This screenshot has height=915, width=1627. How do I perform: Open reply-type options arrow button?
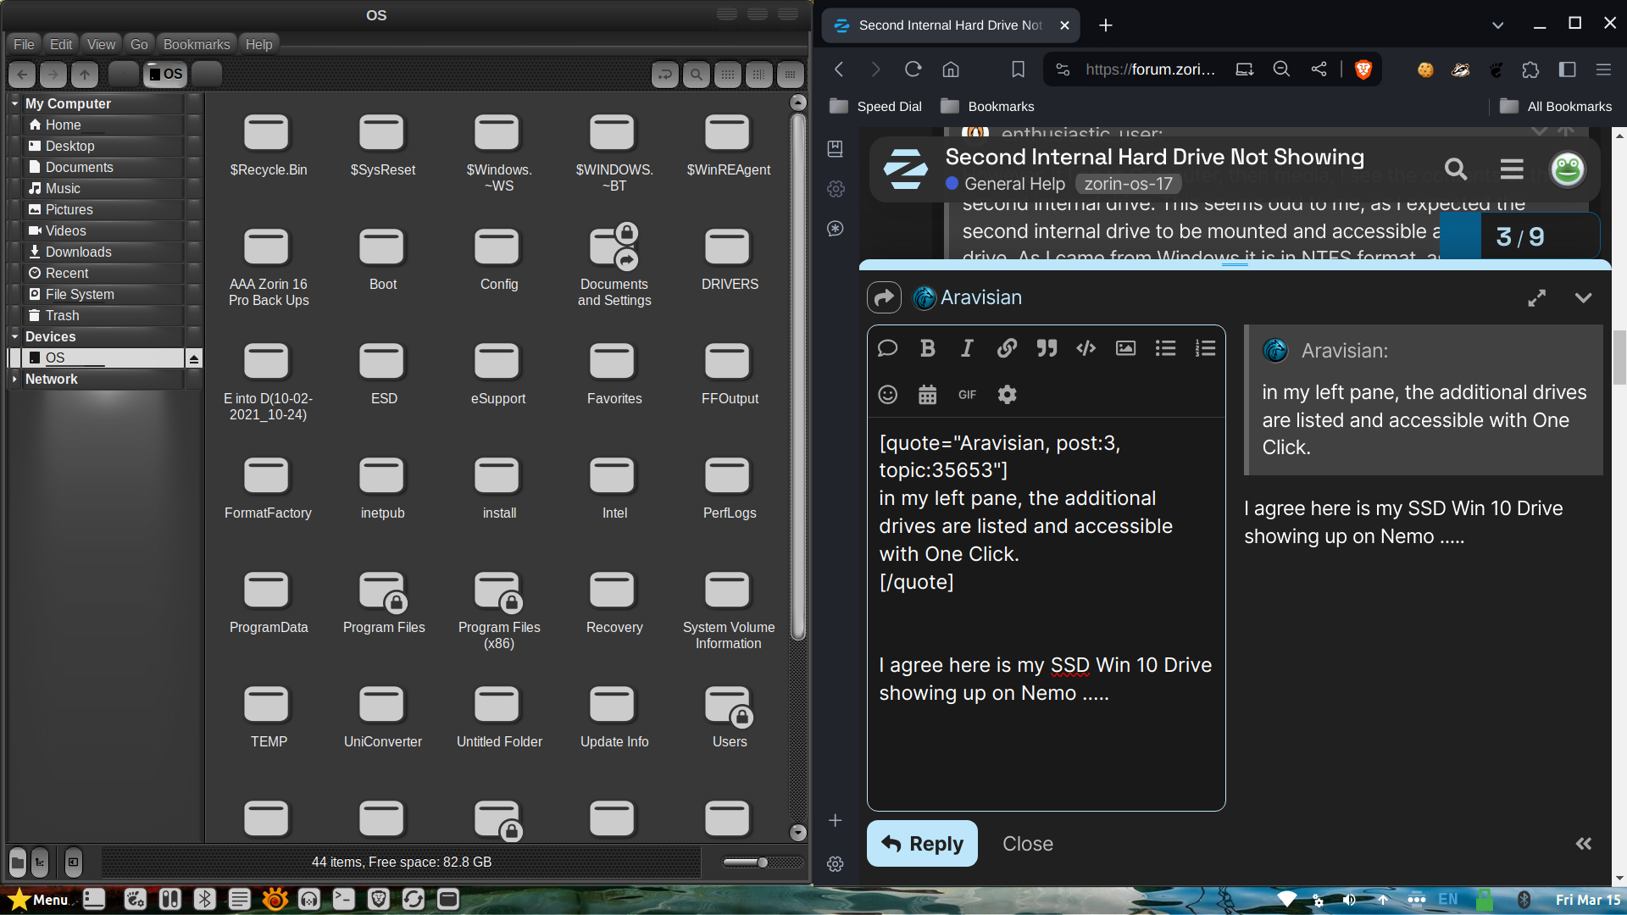click(x=884, y=297)
